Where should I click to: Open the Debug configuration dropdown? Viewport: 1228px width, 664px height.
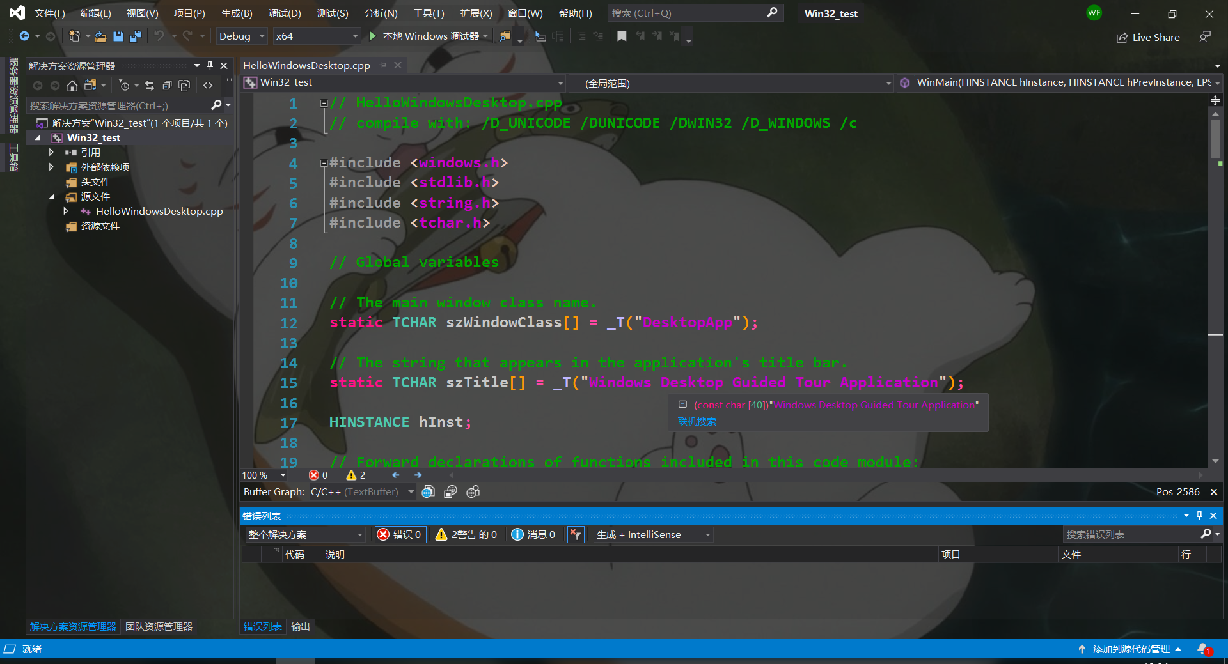tap(240, 36)
